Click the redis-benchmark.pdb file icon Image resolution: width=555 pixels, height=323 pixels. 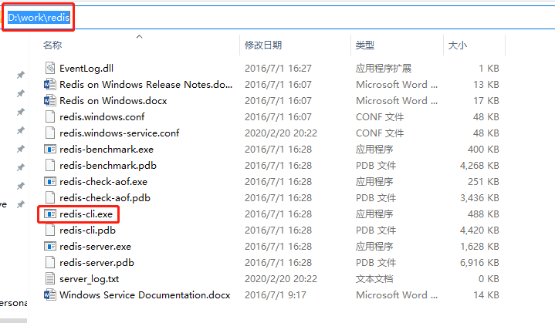coord(50,165)
